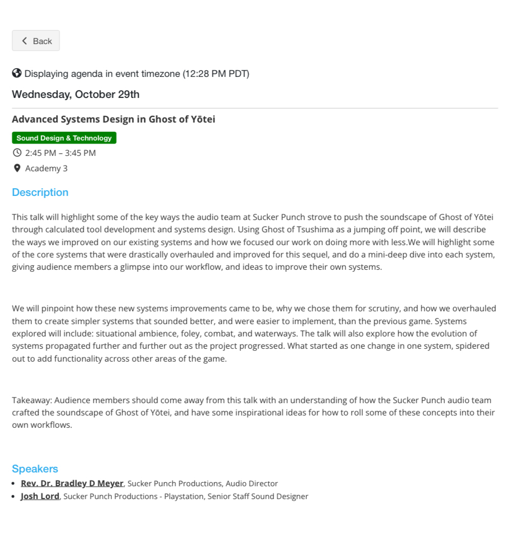Image resolution: width=509 pixels, height=534 pixels.
Task: Click the Back button
Action: pos(36,41)
